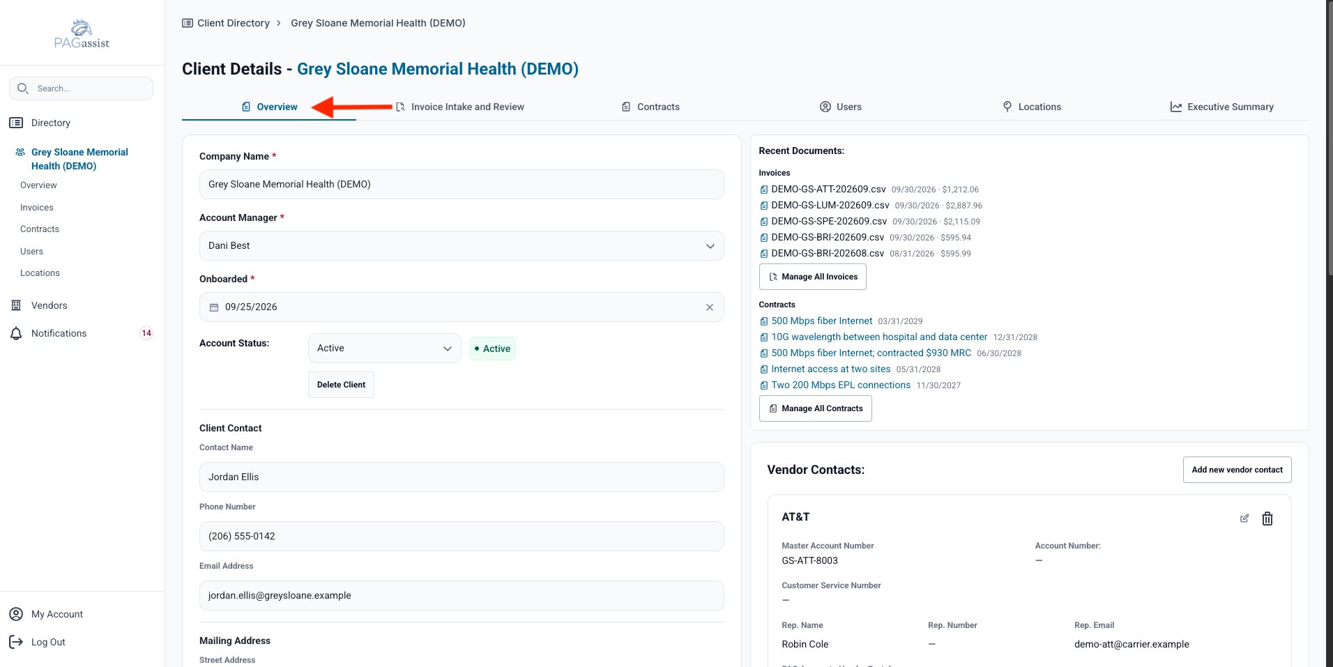This screenshot has height=667, width=1333.
Task: Click the Client Directory breadcrumb link
Action: [x=234, y=23]
